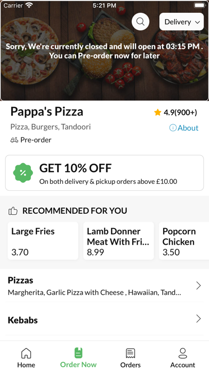Click the Pre-order scooter icon
209x371 pixels.
[x=14, y=140]
